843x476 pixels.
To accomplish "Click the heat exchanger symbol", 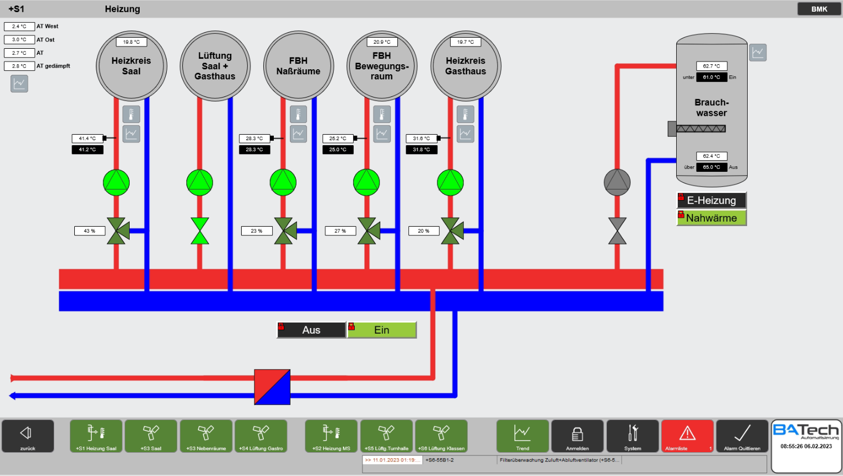I will pos(272,387).
